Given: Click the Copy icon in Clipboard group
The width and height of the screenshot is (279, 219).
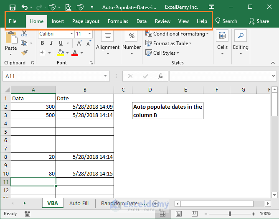Looking at the screenshot, I should point(24,43).
